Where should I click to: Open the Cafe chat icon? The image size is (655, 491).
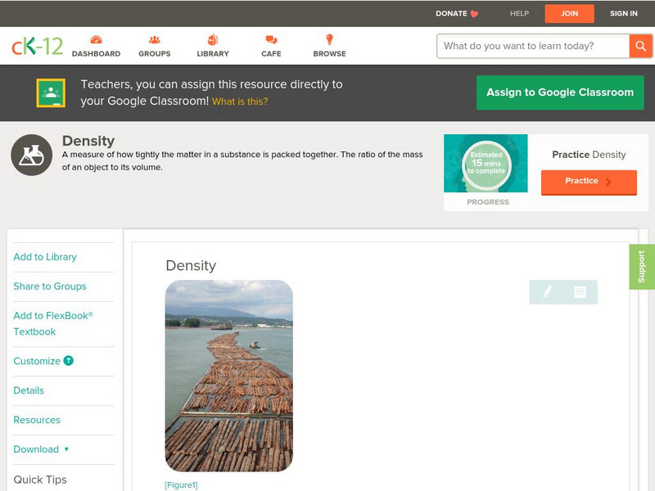(x=271, y=40)
